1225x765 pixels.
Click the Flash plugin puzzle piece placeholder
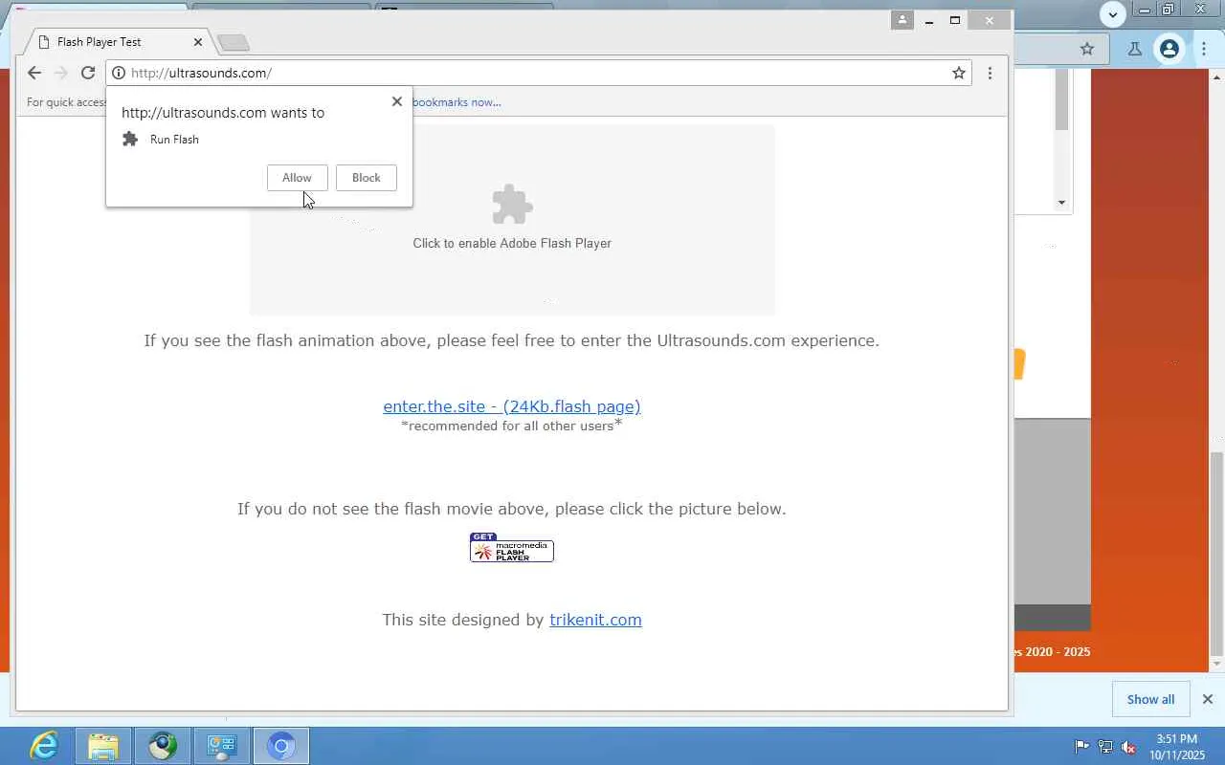click(512, 204)
